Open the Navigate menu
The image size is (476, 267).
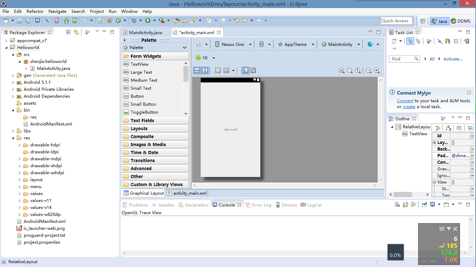click(x=57, y=11)
